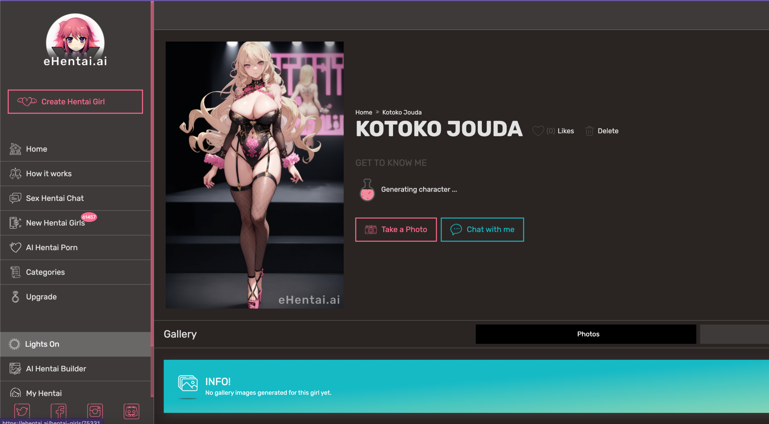Click the Delete trash icon
The width and height of the screenshot is (769, 424).
click(589, 131)
